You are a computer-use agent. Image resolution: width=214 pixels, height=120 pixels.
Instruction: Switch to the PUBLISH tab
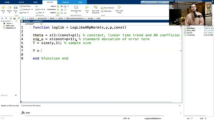(66, 2)
